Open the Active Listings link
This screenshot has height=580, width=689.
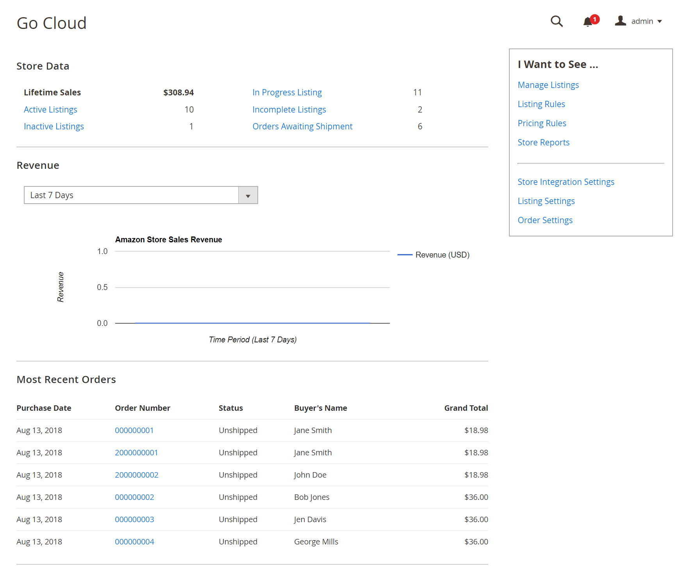(50, 110)
